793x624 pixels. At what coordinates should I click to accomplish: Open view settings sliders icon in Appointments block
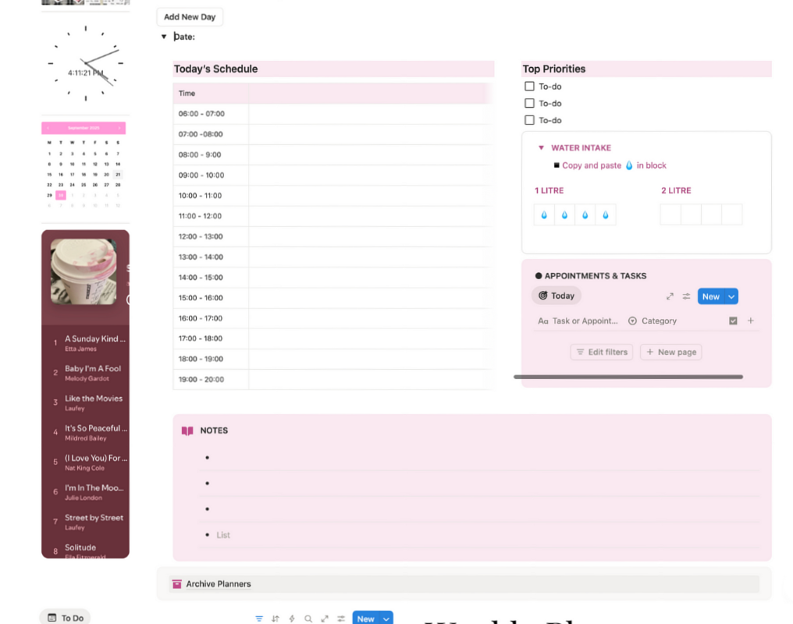(x=686, y=296)
